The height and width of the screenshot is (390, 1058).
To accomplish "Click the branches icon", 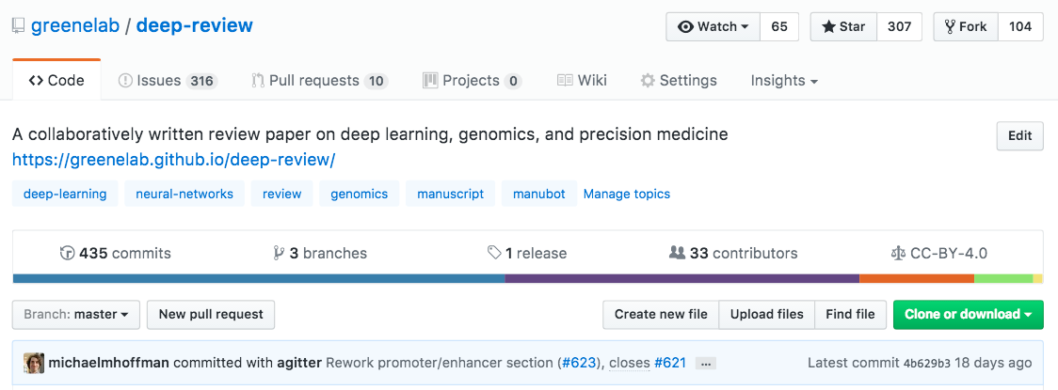I will click(x=279, y=253).
